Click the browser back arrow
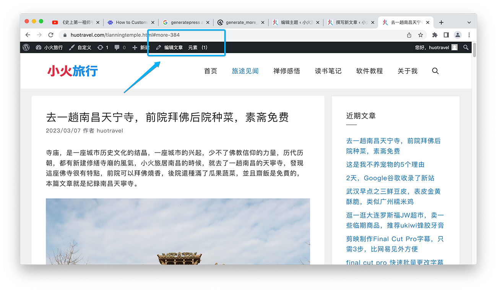 point(28,35)
